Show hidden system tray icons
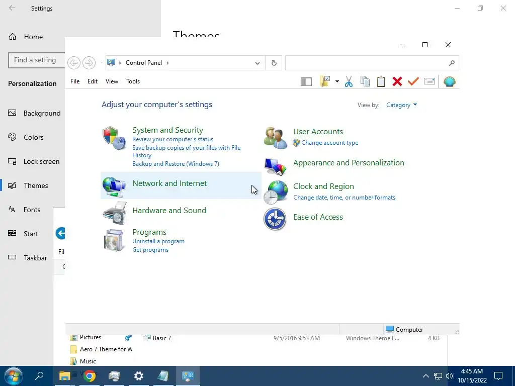The height and width of the screenshot is (386, 515). tap(425, 376)
